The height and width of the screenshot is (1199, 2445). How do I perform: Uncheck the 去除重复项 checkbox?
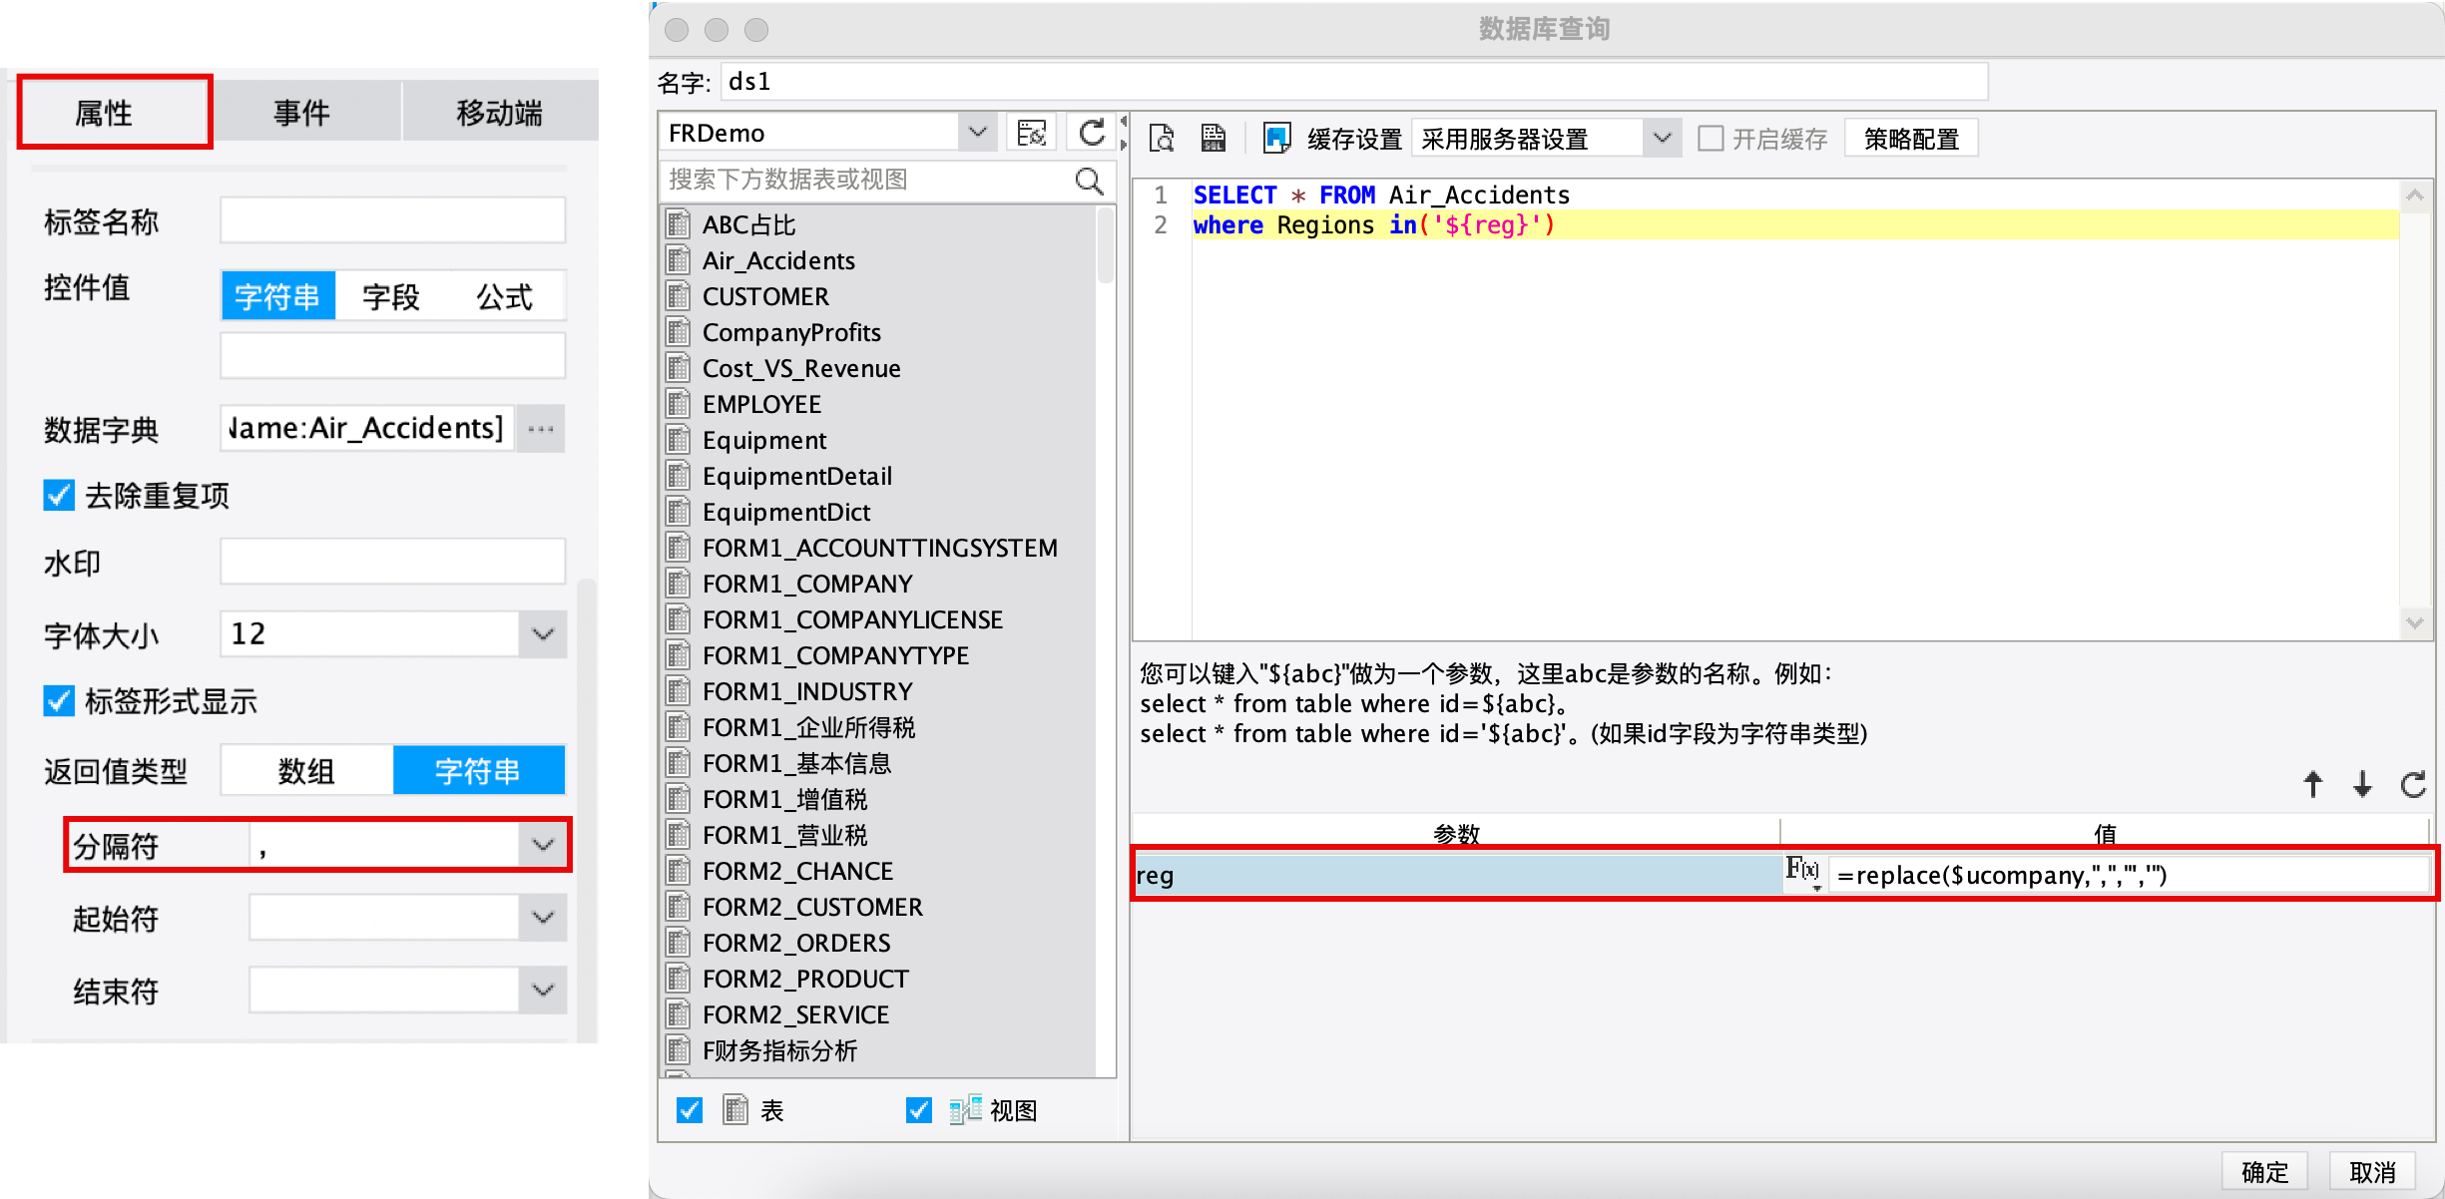(59, 495)
